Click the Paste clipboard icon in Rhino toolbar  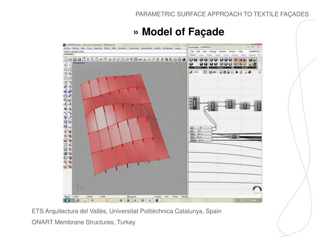click(97, 60)
